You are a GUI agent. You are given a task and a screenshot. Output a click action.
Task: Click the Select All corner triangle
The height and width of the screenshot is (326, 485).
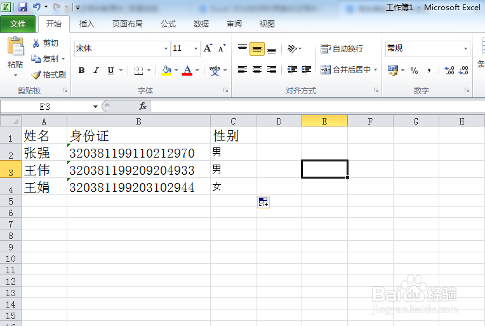[11, 121]
